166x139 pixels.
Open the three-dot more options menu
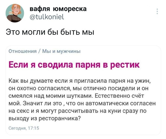coord(157,11)
